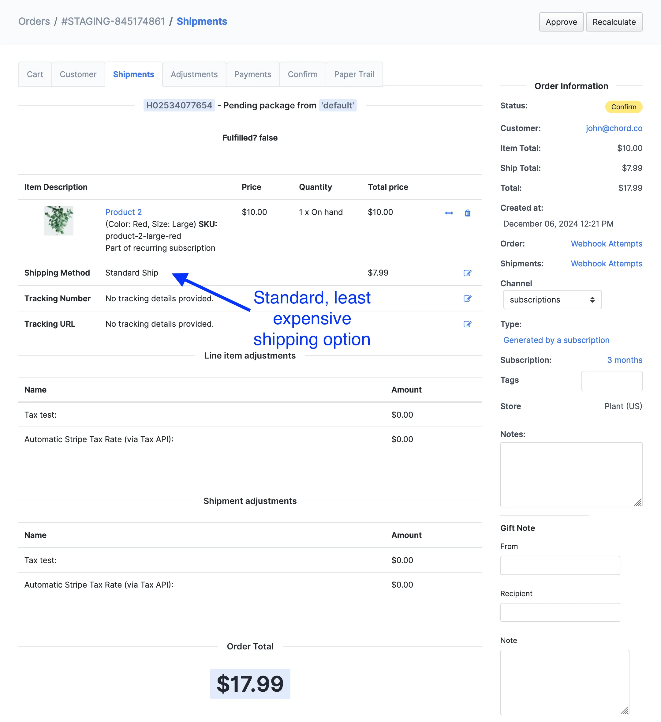This screenshot has height=722, width=661.
Task: Edit the Tracking URL row
Action: coord(467,324)
